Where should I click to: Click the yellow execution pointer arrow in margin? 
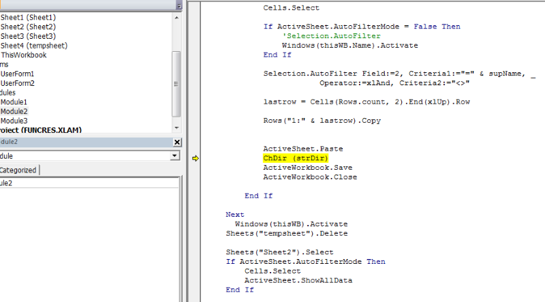coord(195,158)
